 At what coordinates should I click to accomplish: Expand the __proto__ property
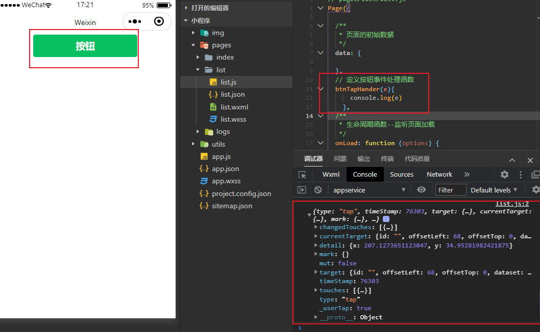pos(316,317)
